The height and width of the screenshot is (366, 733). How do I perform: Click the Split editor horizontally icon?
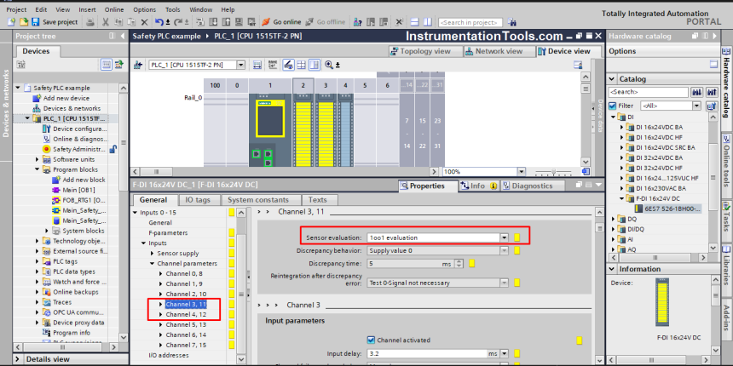pyautogui.click(x=414, y=21)
